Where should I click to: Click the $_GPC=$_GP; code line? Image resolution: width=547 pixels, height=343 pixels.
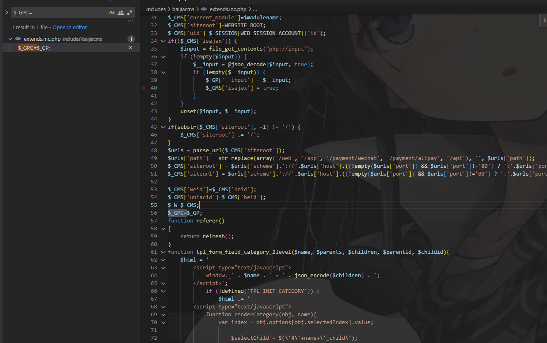pos(185,213)
